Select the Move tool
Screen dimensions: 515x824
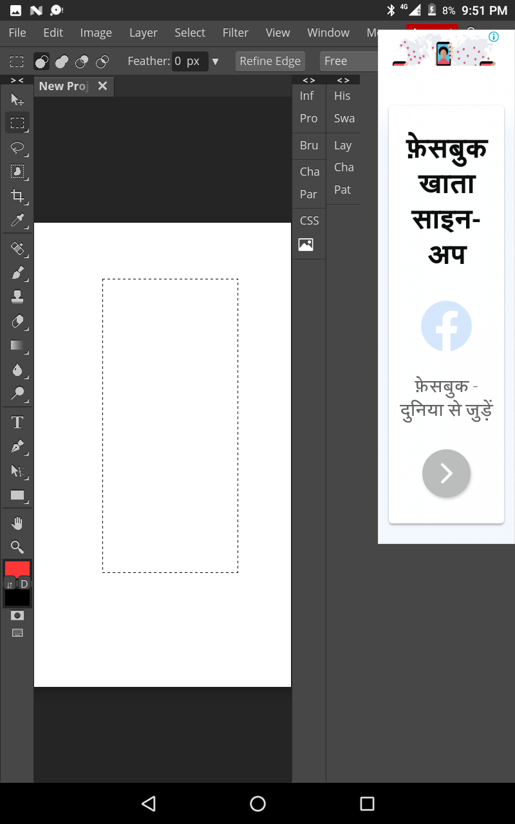(x=17, y=99)
